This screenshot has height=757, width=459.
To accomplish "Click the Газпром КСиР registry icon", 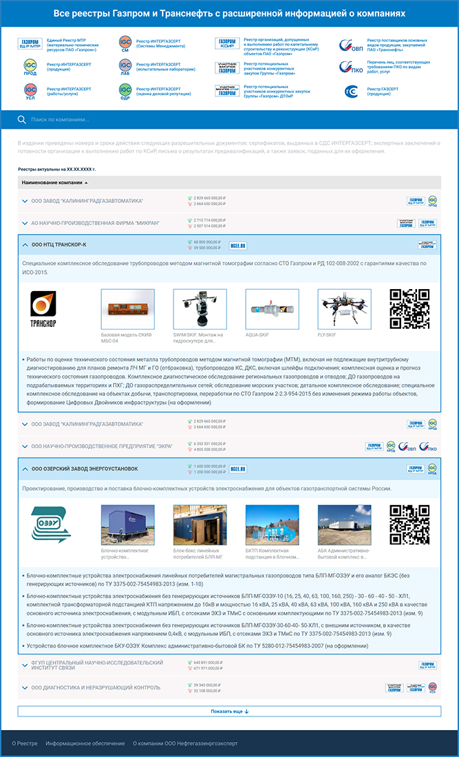I will click(227, 43).
